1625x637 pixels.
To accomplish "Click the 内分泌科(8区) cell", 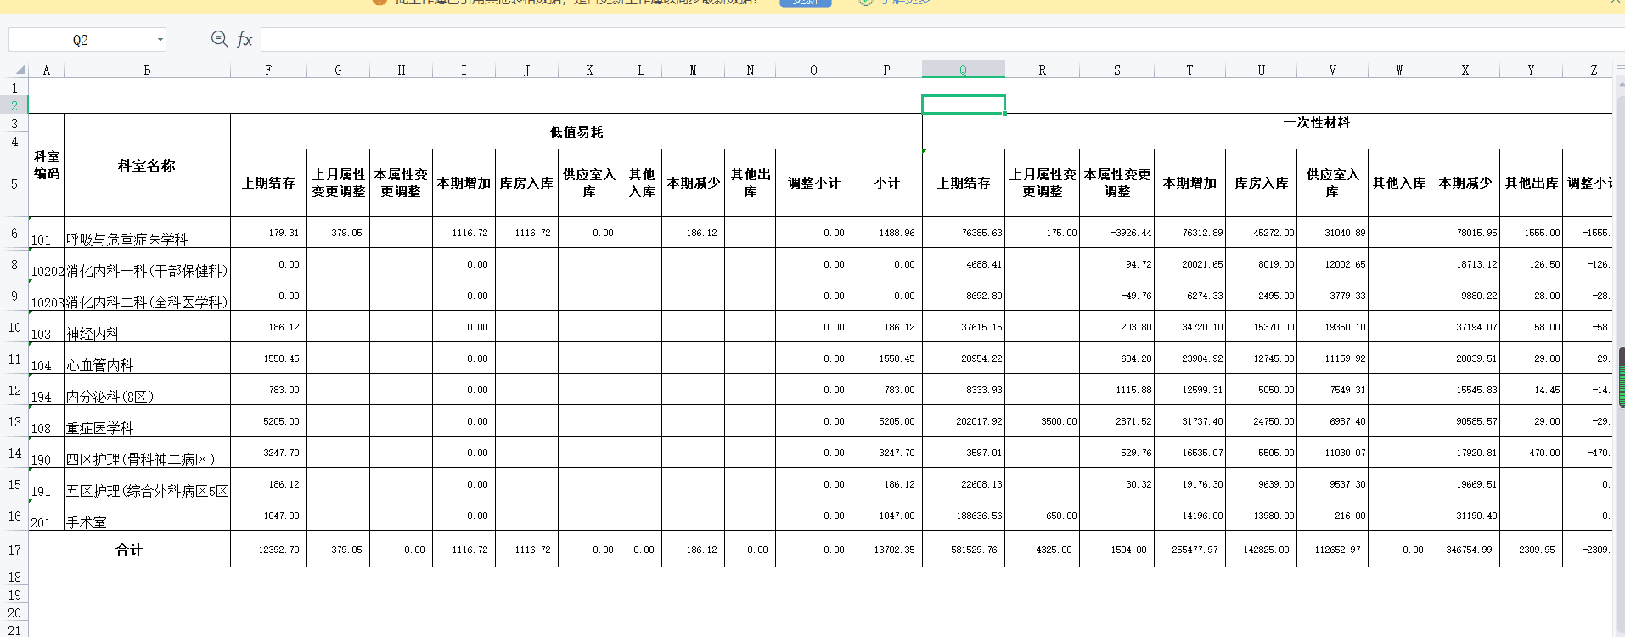I will pos(147,390).
